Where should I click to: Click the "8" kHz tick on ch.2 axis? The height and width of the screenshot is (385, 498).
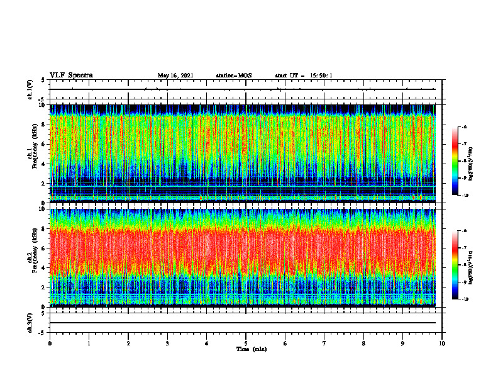click(x=44, y=229)
